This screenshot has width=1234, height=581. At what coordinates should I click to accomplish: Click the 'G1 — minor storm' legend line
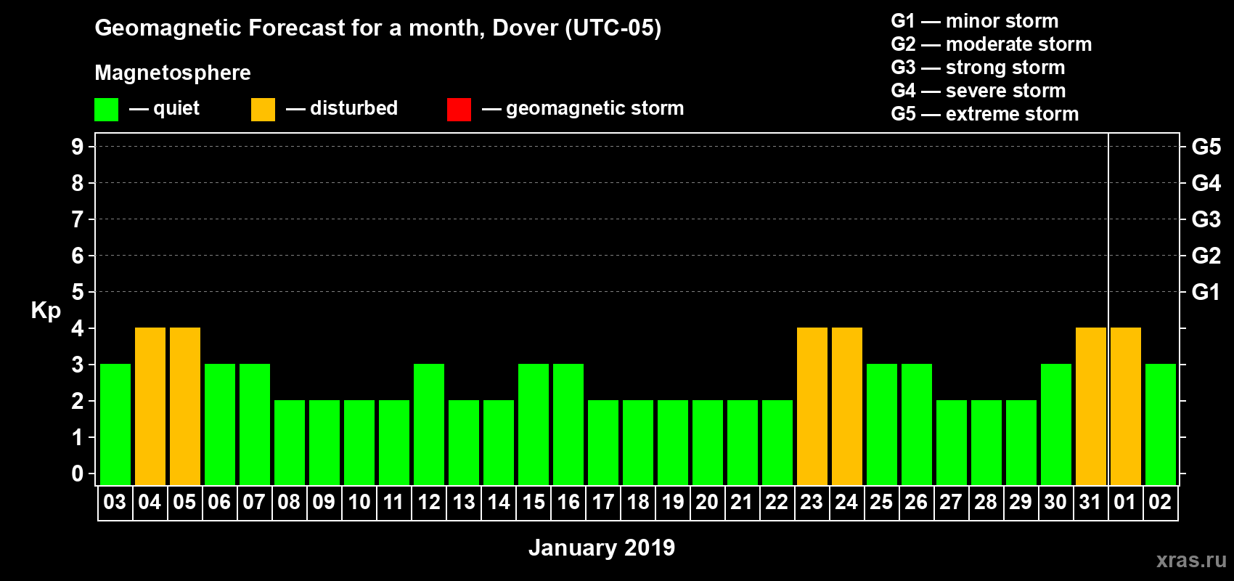click(x=975, y=21)
